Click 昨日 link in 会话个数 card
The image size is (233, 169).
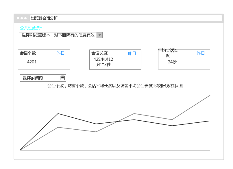pos(60,53)
